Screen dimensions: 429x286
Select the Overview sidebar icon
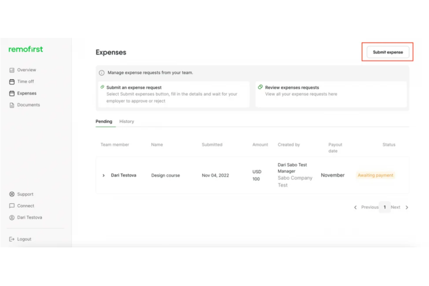[x=12, y=70]
